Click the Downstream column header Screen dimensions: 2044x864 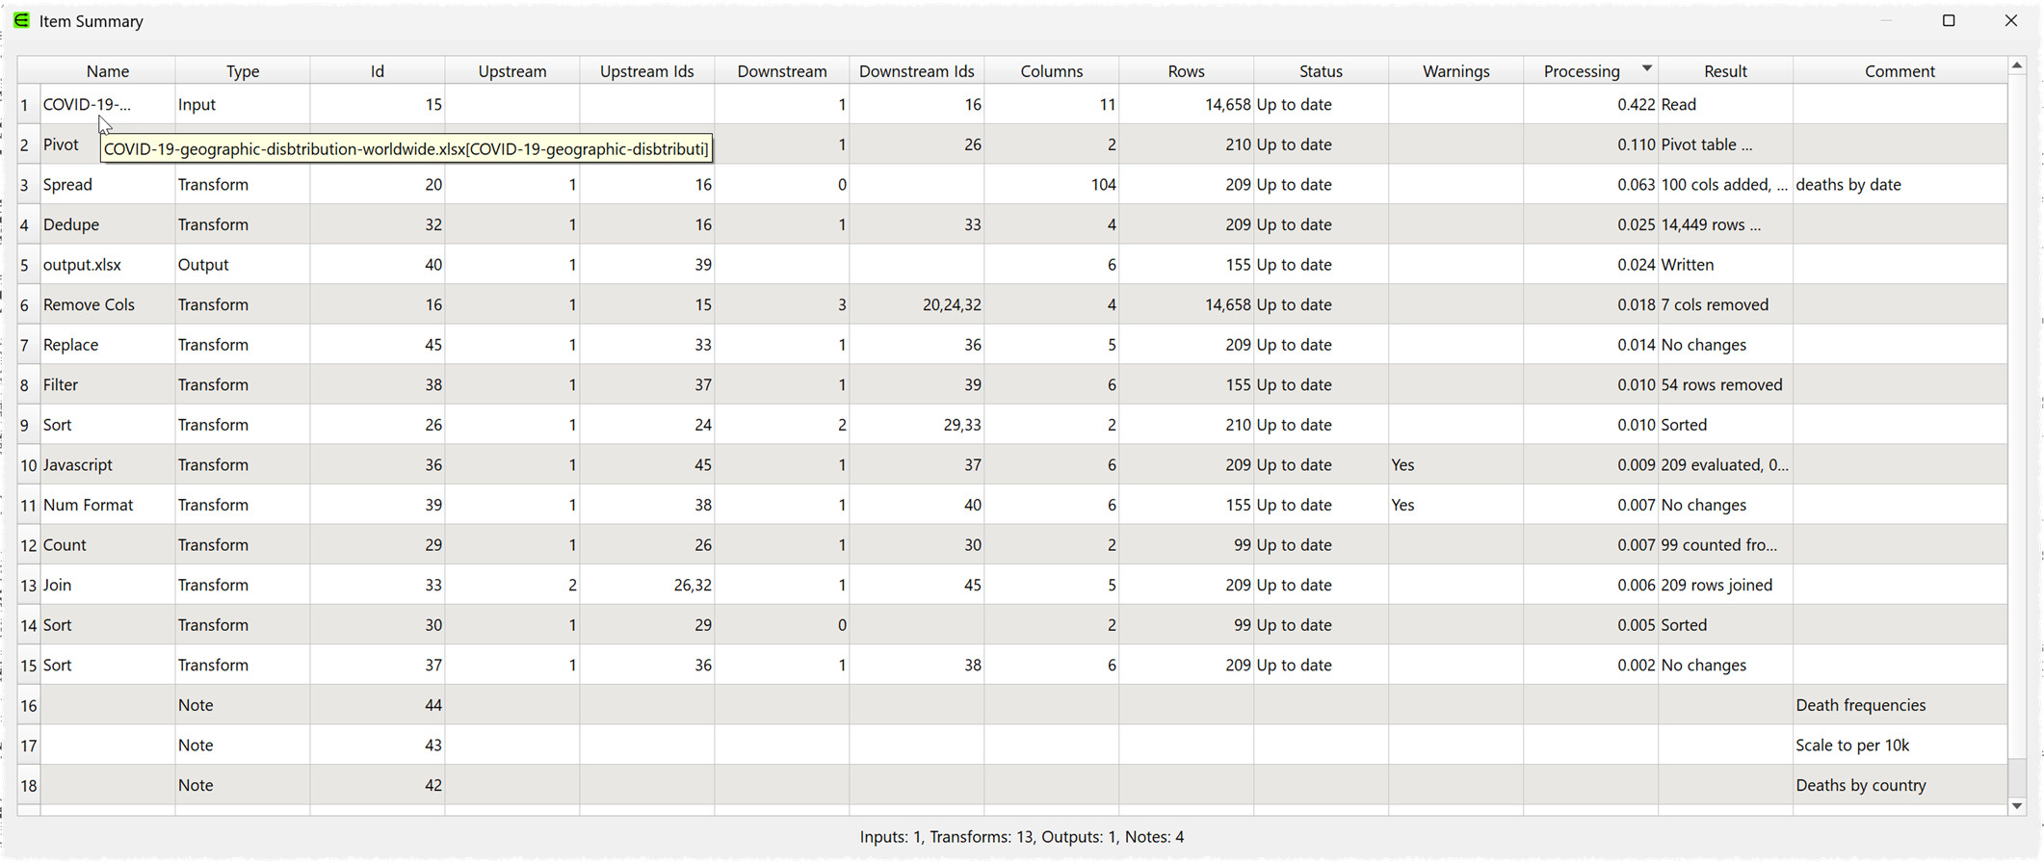click(782, 71)
